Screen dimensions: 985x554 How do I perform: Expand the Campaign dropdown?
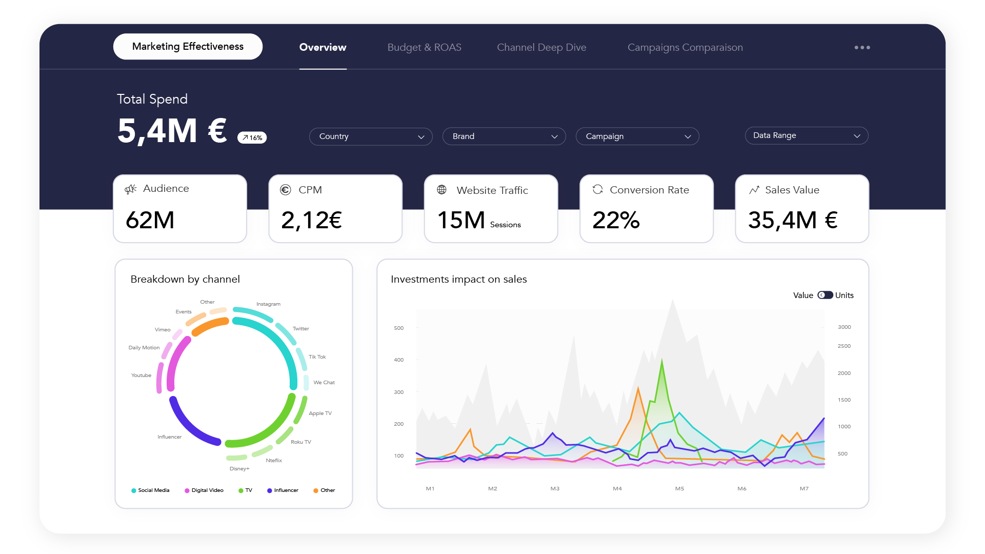pyautogui.click(x=637, y=136)
